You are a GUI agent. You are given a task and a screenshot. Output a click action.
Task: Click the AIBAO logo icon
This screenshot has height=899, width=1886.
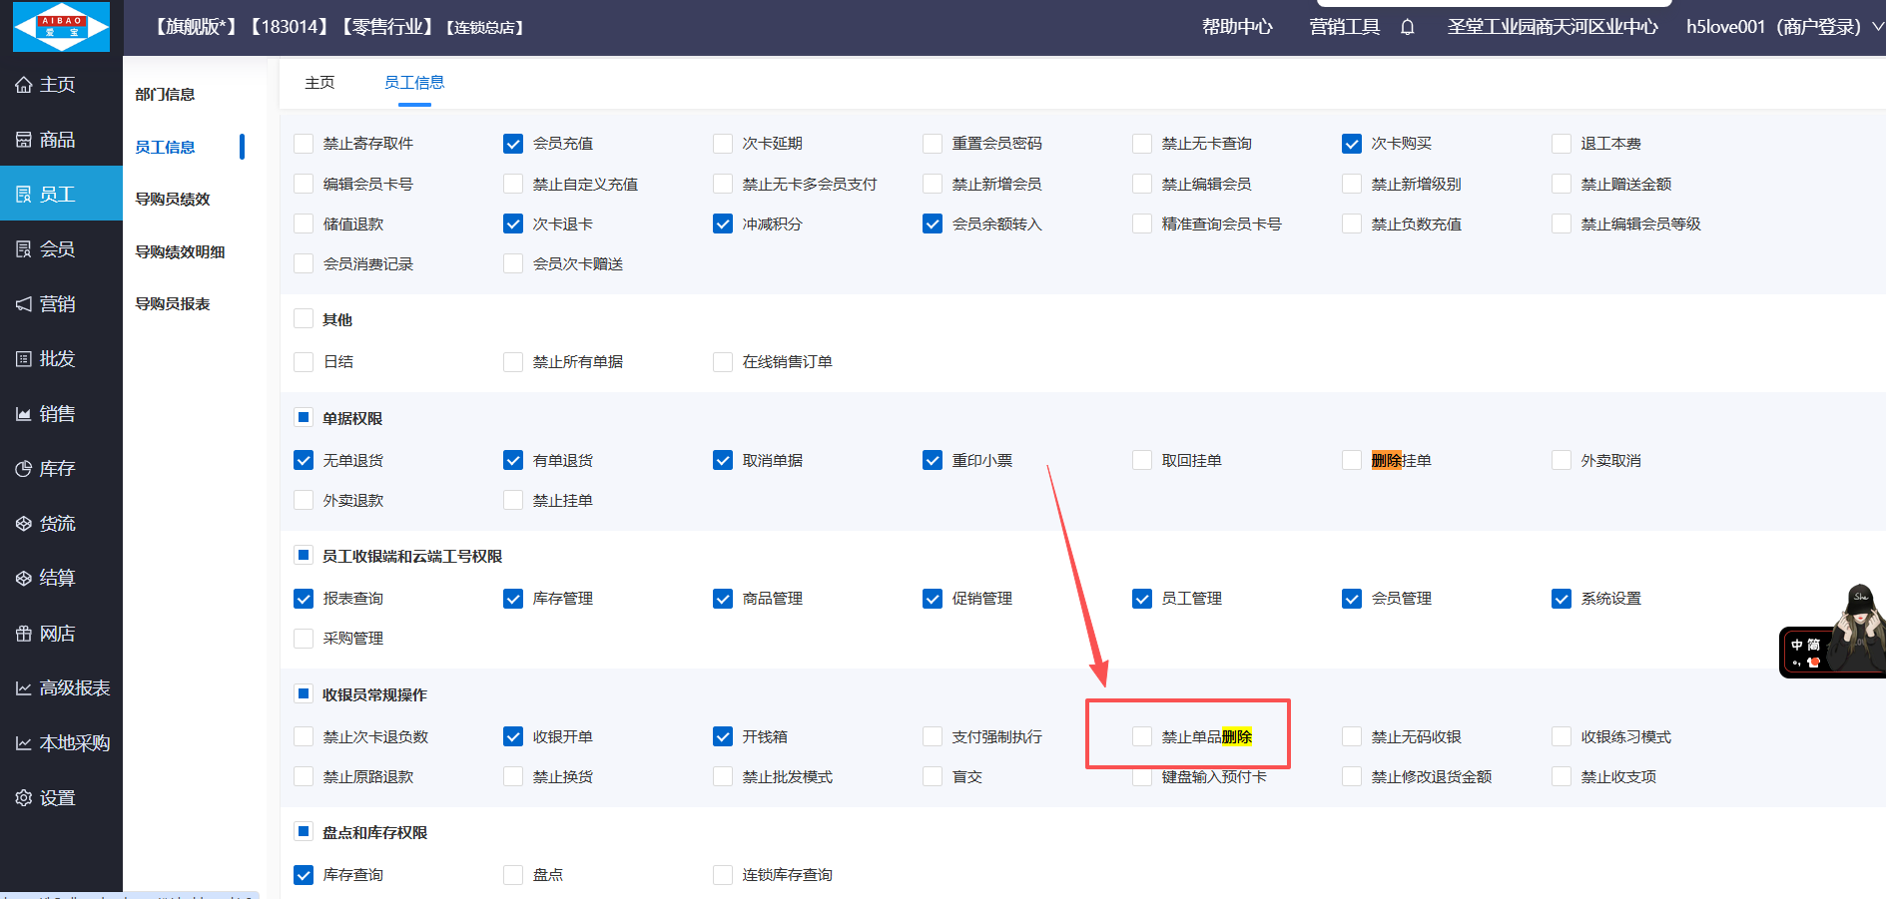(x=61, y=27)
